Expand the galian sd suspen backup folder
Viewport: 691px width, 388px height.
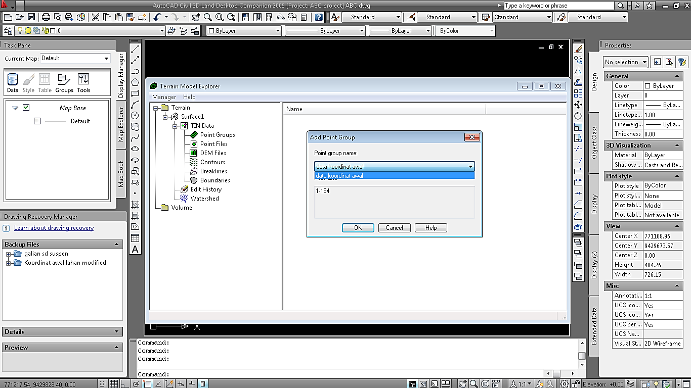pyautogui.click(x=9, y=254)
